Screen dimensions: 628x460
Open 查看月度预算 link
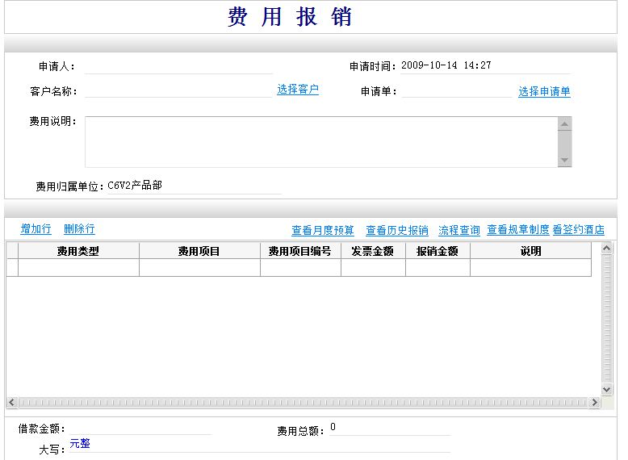[x=322, y=230]
